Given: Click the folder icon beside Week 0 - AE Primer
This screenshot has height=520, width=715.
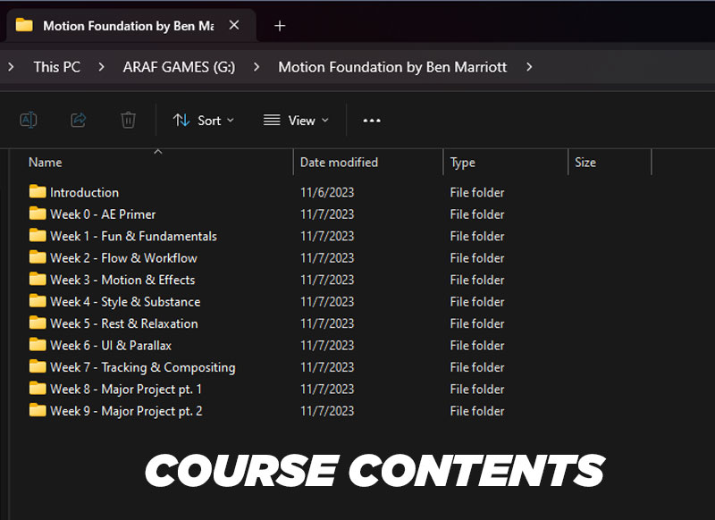Looking at the screenshot, I should click(37, 214).
